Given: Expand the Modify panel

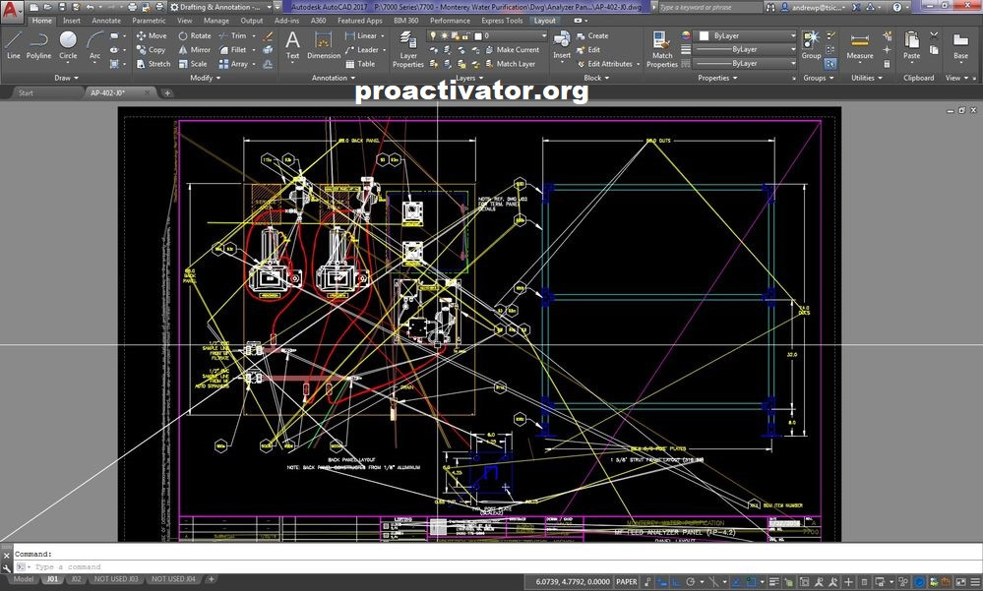Looking at the screenshot, I should click(x=205, y=78).
